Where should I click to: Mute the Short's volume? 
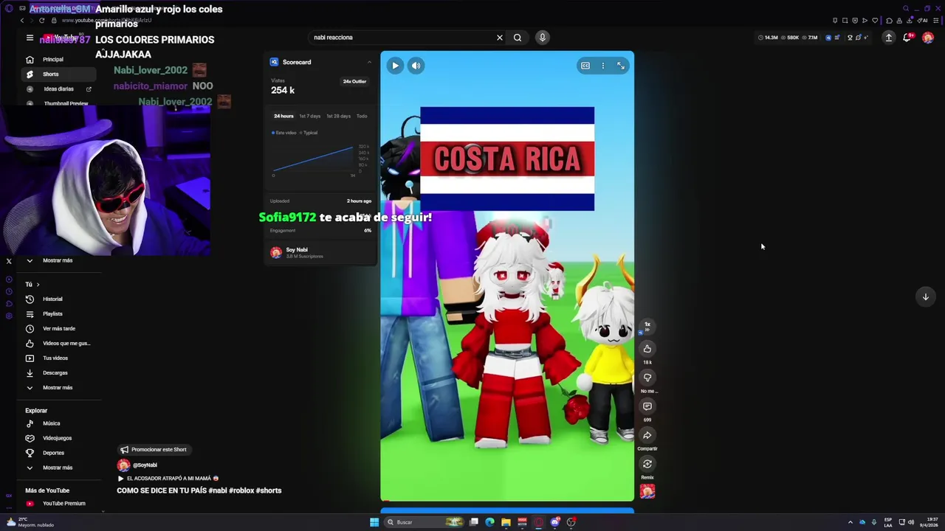pos(416,66)
